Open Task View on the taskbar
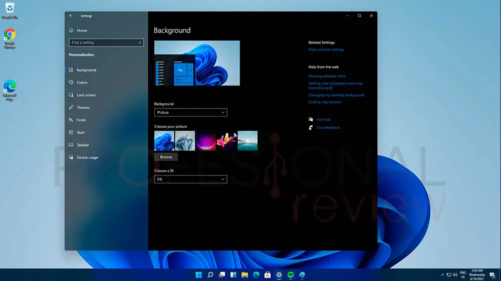Image resolution: width=501 pixels, height=281 pixels. [x=222, y=274]
